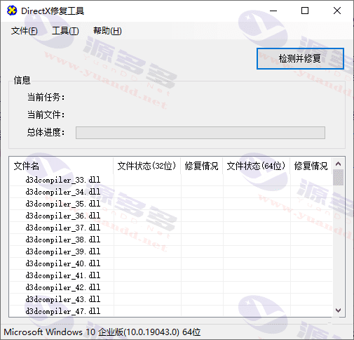Open the 工具(T) menu
Image resolution: width=354 pixels, height=340 pixels.
[65, 31]
